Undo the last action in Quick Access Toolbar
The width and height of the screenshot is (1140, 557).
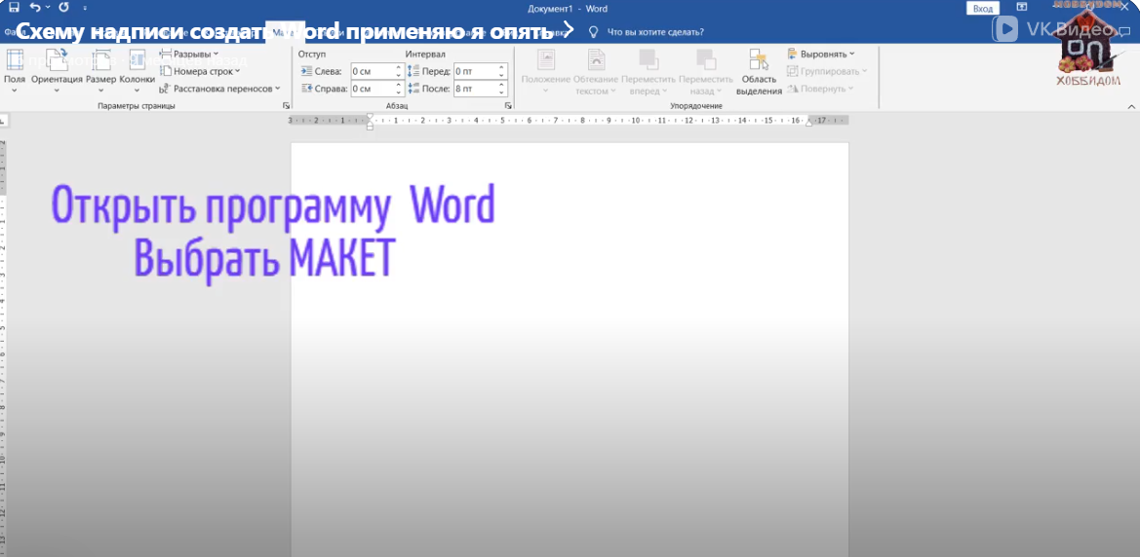tap(36, 8)
